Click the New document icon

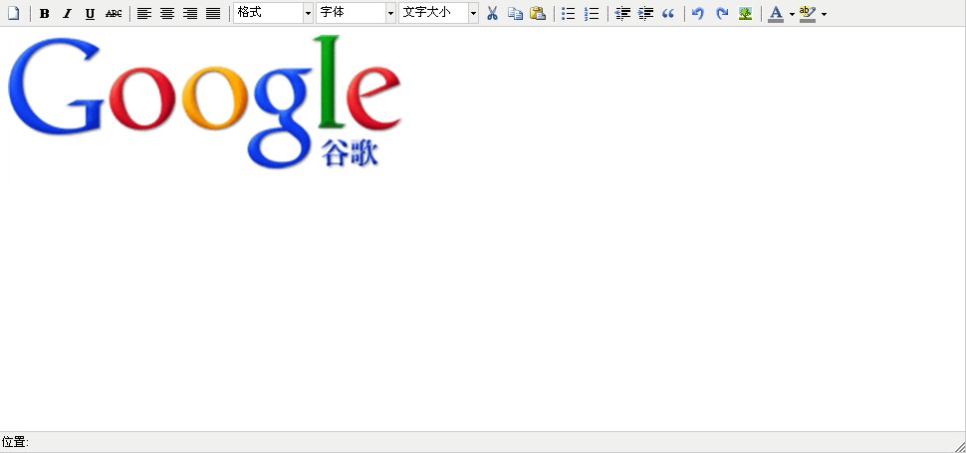[14, 13]
